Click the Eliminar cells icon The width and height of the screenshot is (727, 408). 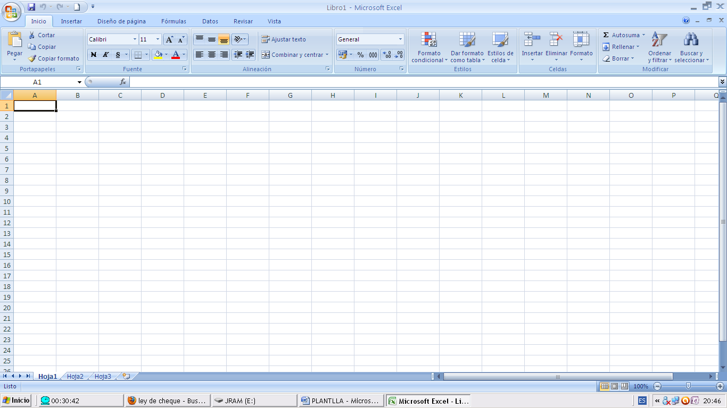tap(556, 39)
